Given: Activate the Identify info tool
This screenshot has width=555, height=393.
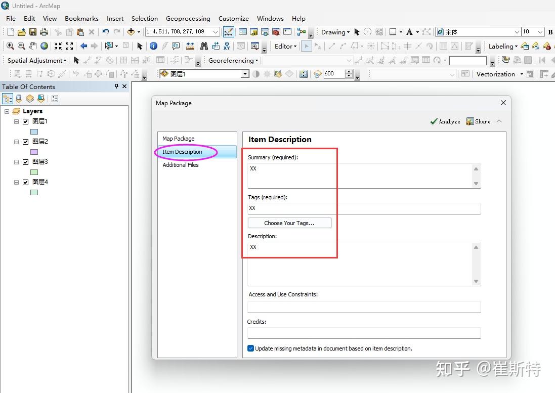Looking at the screenshot, I should [x=153, y=46].
